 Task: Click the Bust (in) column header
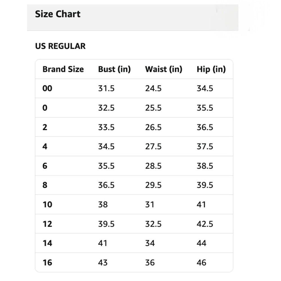point(114,69)
